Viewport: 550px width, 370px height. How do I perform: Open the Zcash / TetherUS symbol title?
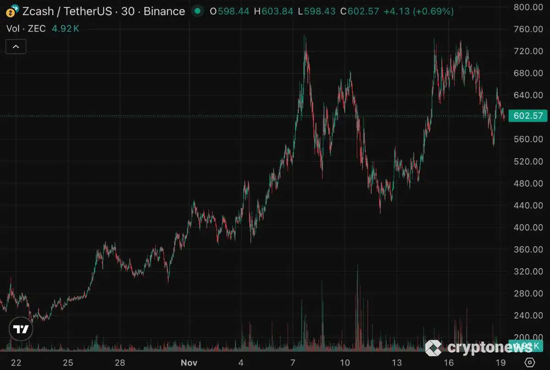coord(104,11)
